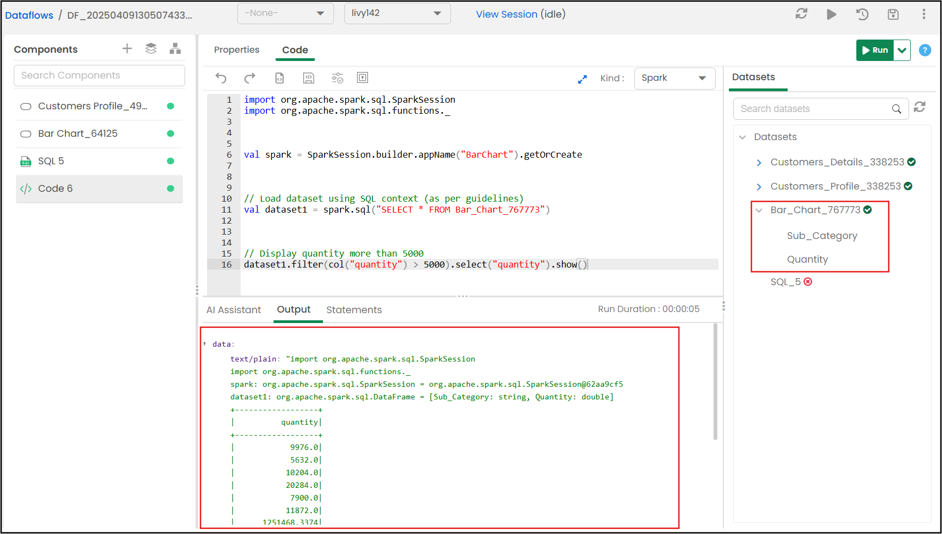Viewport: 942px width, 534px height.
Task: Open the livy142 session dropdown
Action: [x=397, y=13]
